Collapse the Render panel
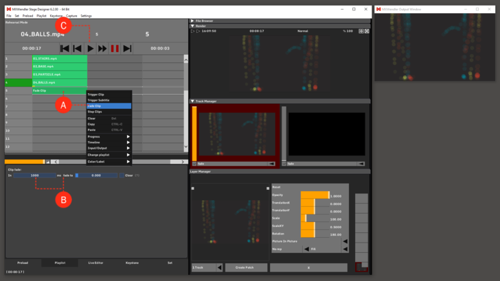 point(192,26)
